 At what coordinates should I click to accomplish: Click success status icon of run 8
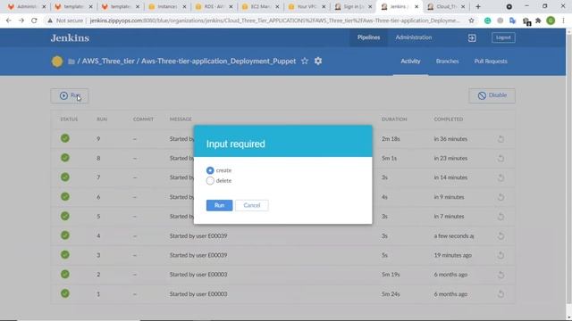(x=65, y=158)
